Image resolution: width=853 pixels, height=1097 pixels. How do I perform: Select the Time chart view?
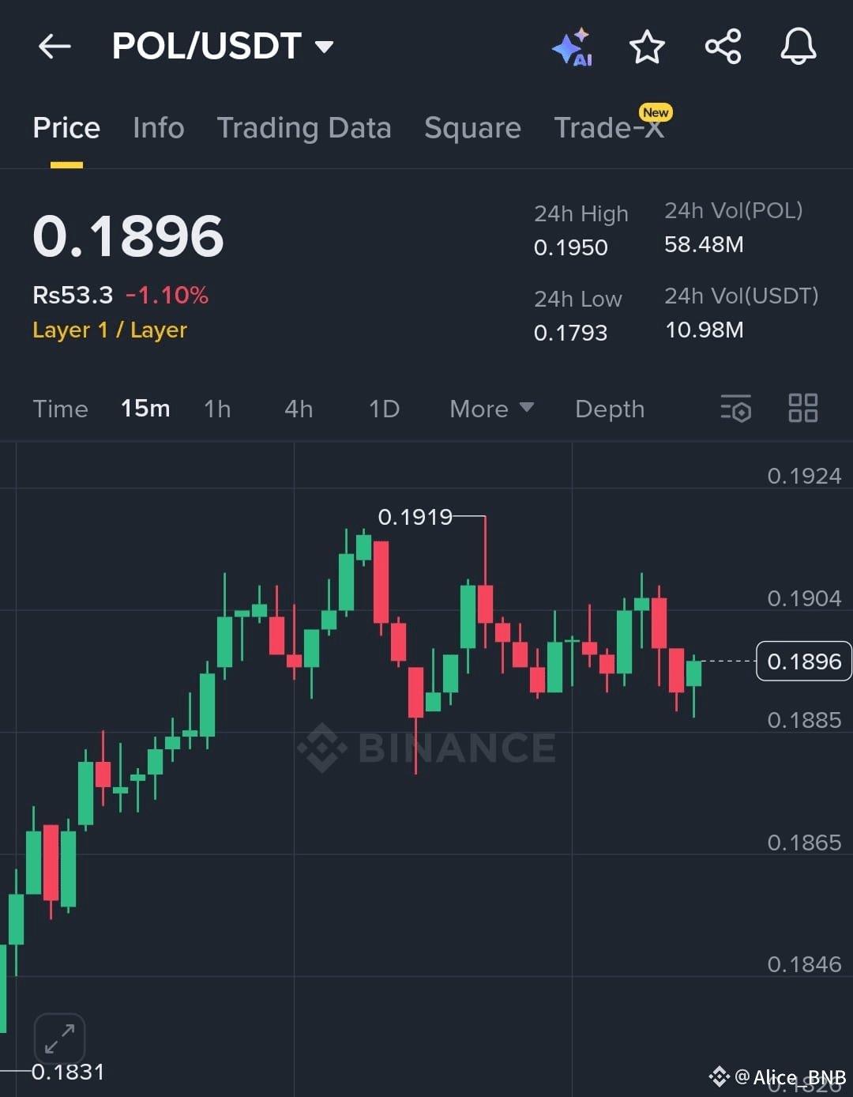point(60,409)
